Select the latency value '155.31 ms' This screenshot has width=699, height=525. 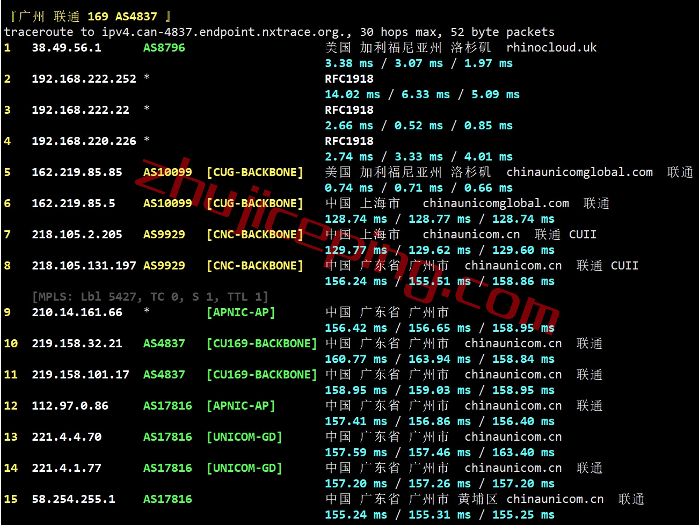point(440,515)
